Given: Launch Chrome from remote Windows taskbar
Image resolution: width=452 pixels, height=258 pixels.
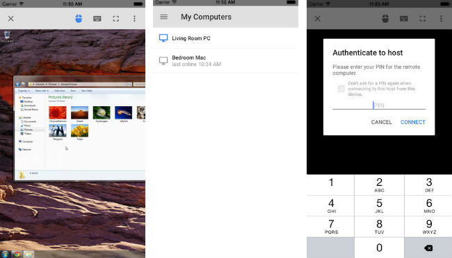Looking at the screenshot, I should click(x=17, y=255).
